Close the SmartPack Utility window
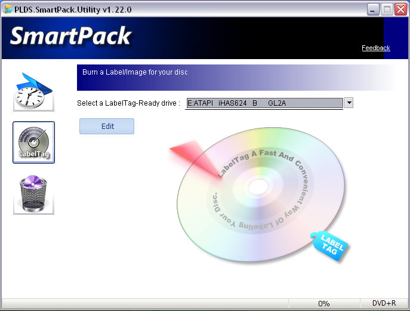This screenshot has width=410, height=311. [x=401, y=10]
